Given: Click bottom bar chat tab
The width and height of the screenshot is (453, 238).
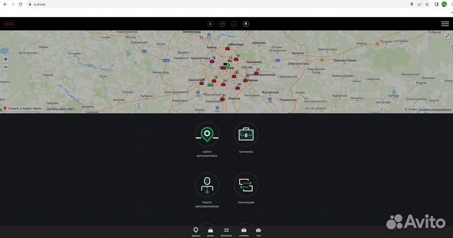Looking at the screenshot, I should 259,231.
